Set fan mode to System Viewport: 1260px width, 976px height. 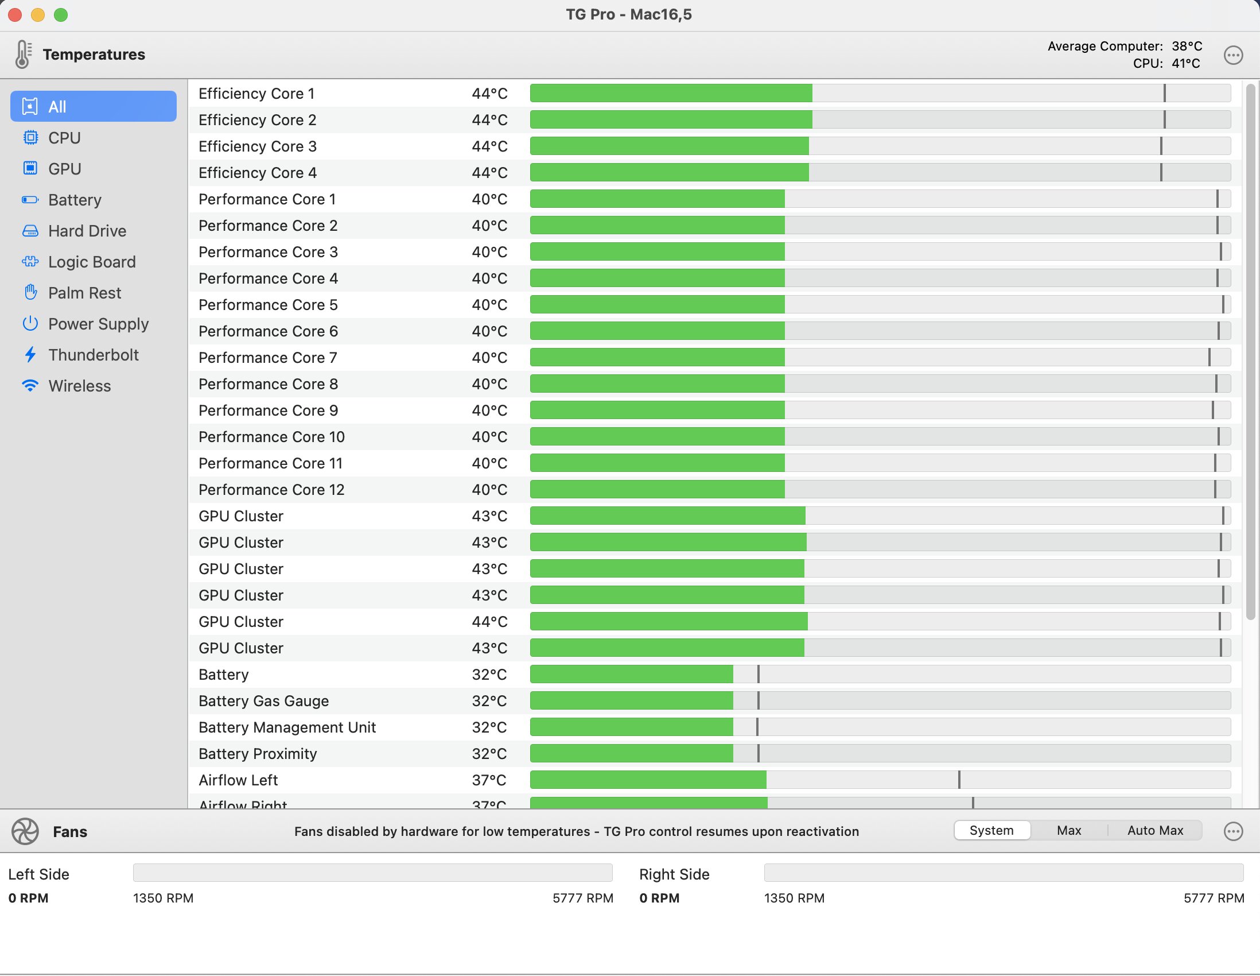pos(991,830)
